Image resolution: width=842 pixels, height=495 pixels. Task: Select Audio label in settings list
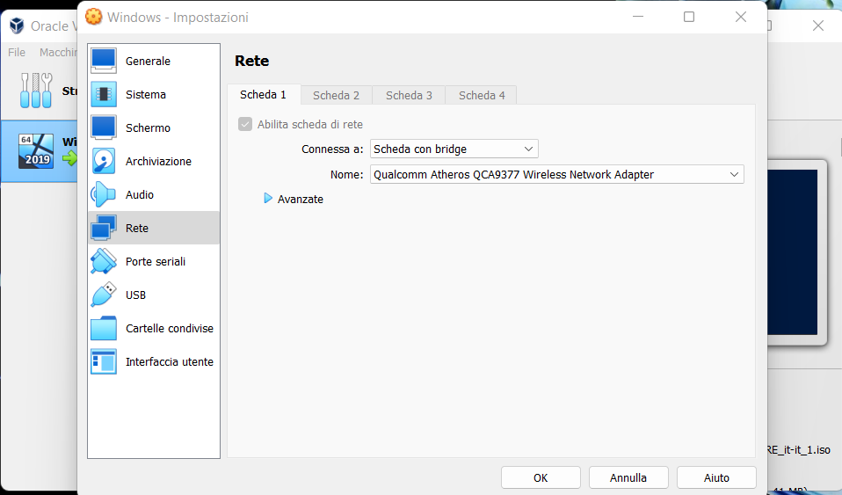(140, 194)
